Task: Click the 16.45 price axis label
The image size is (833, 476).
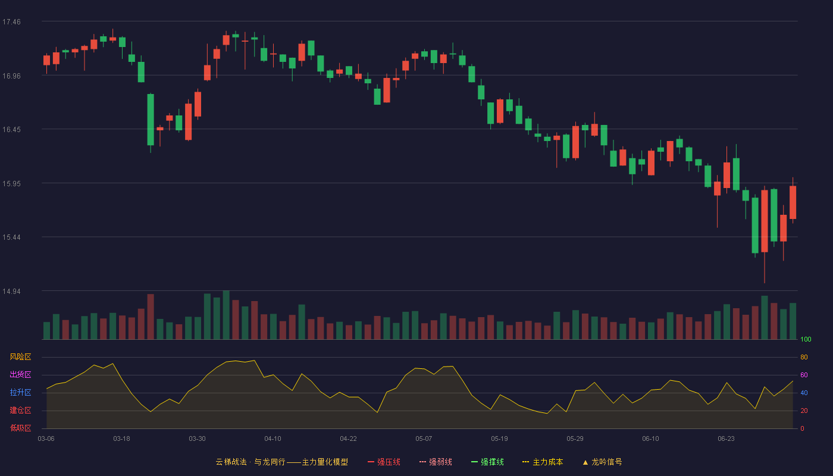Action: (x=11, y=130)
